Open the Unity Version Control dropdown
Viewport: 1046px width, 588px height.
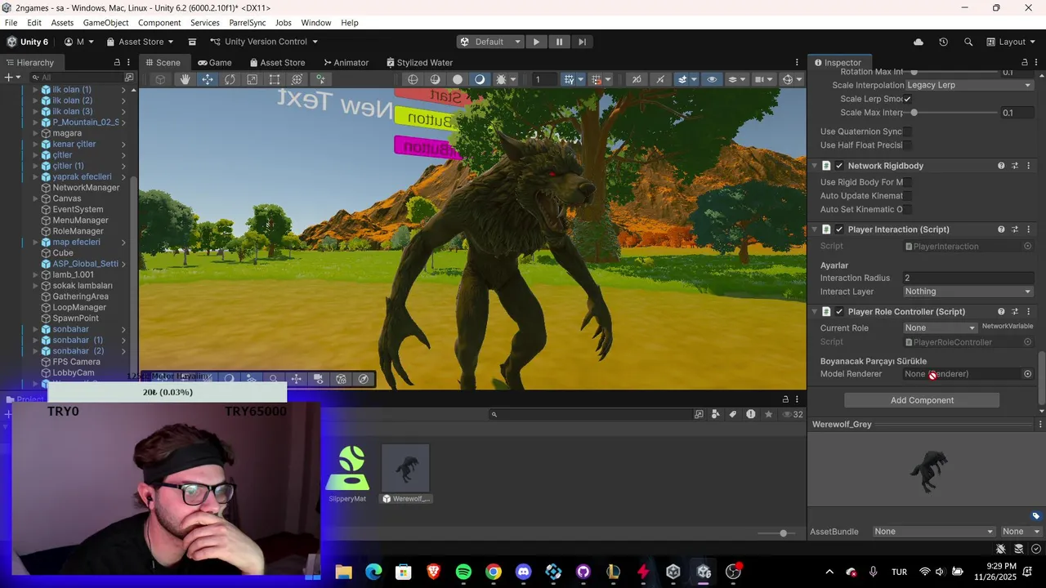pos(264,42)
